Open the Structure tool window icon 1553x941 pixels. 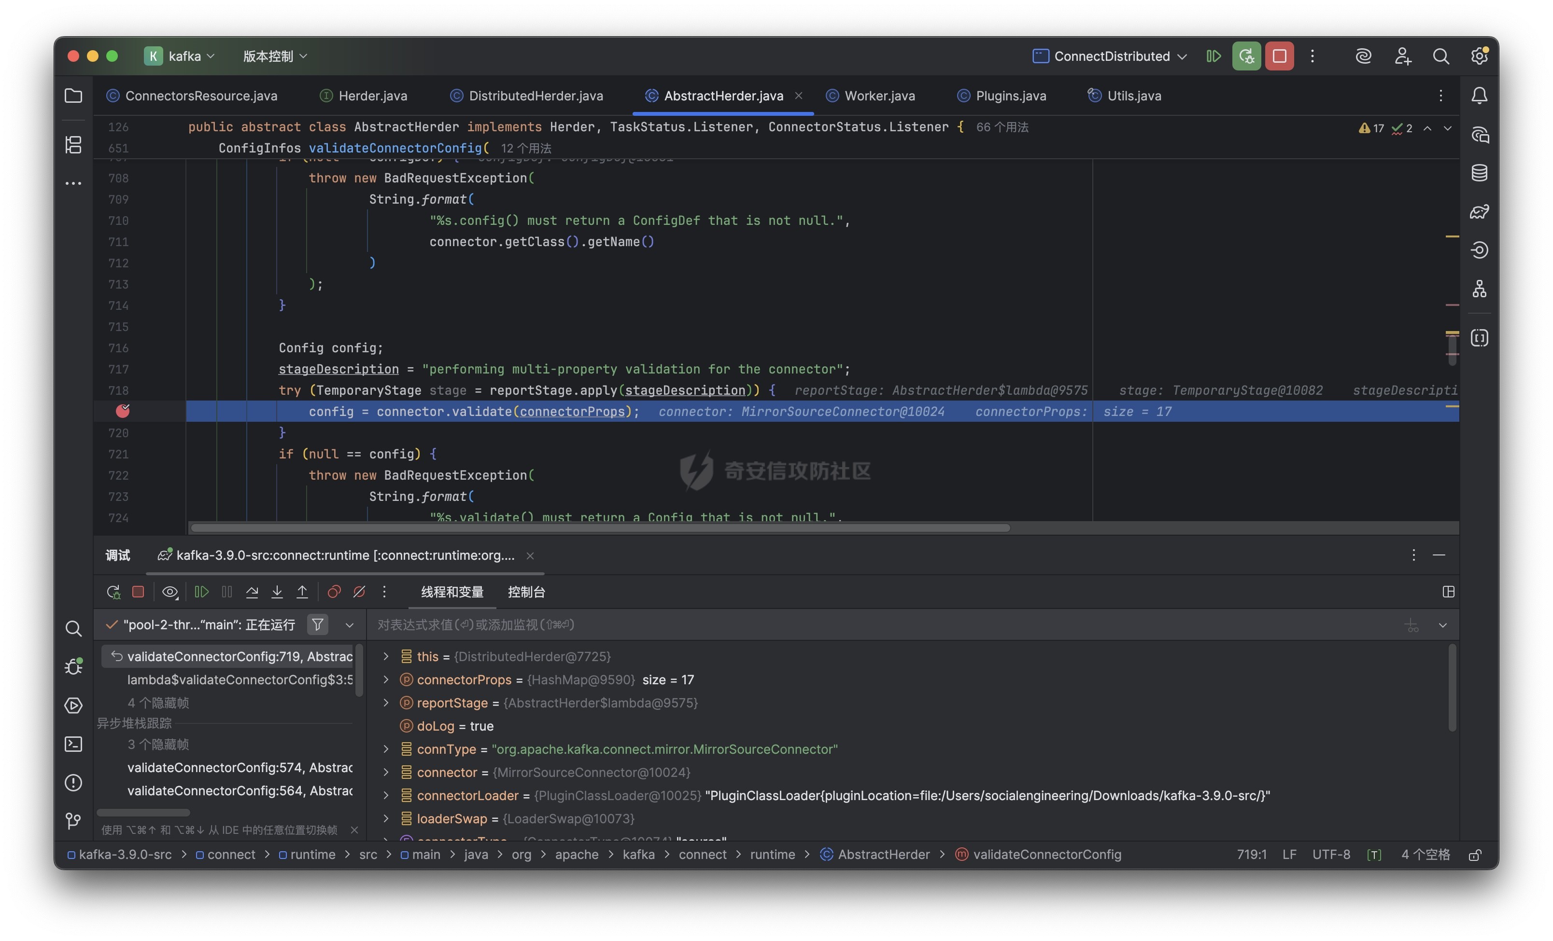pos(73,144)
